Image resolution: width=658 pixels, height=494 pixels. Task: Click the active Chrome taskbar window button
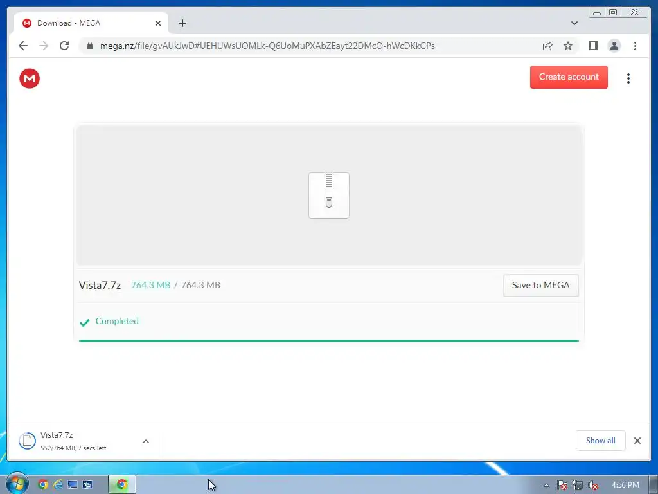pos(122,485)
